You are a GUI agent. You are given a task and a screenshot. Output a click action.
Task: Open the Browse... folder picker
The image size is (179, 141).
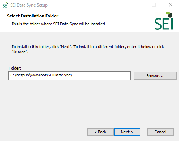[155, 76]
